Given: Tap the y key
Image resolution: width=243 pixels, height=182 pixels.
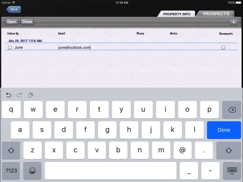Looking at the screenshot, I should click(x=121, y=110).
